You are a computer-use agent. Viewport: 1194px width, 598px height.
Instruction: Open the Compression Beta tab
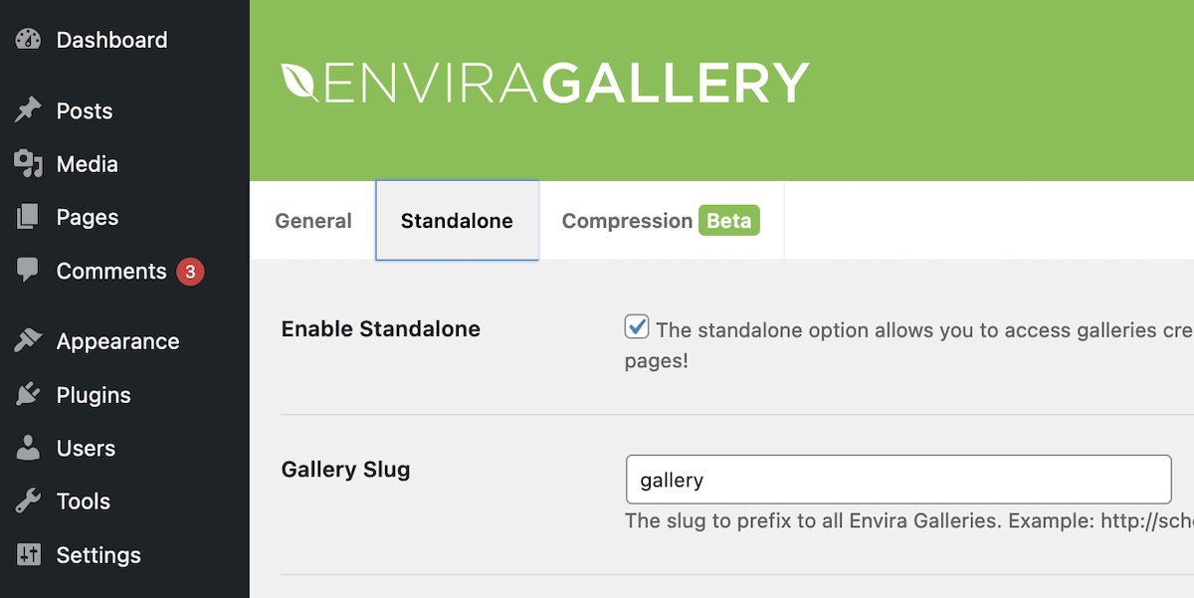tap(661, 221)
